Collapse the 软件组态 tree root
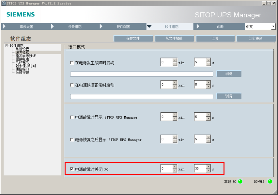 click(x=6, y=46)
